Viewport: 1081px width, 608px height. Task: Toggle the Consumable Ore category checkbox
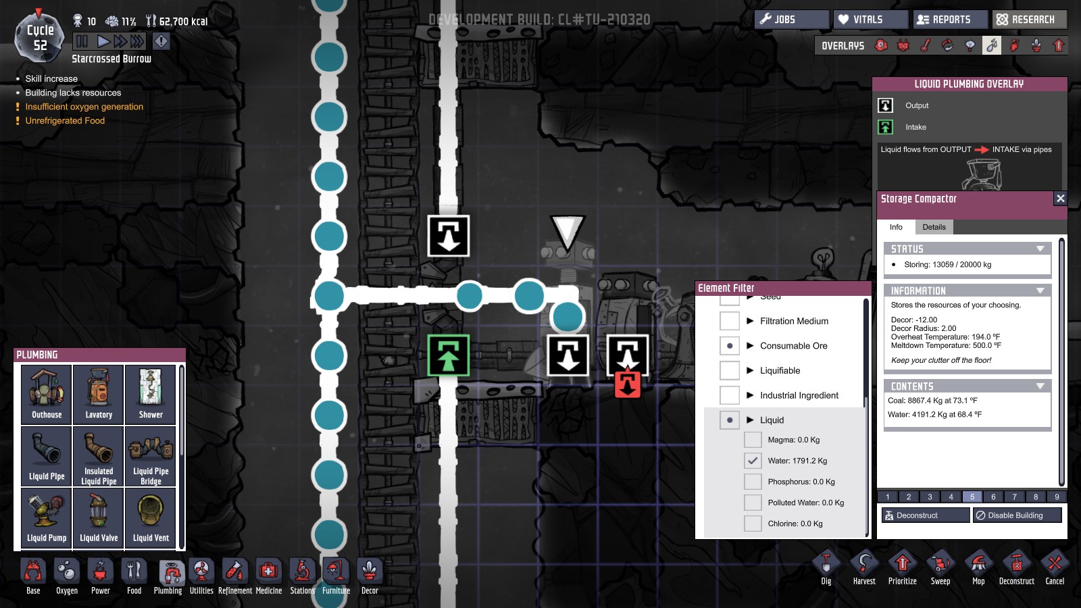coord(730,346)
